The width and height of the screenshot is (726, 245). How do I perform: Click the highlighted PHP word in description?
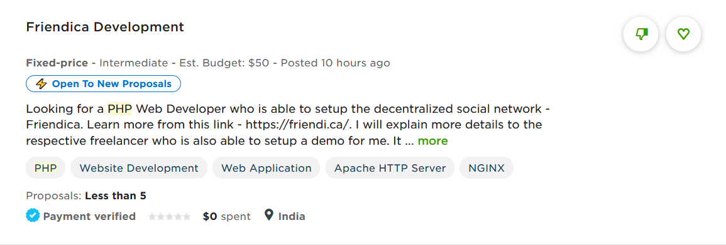[120, 110]
